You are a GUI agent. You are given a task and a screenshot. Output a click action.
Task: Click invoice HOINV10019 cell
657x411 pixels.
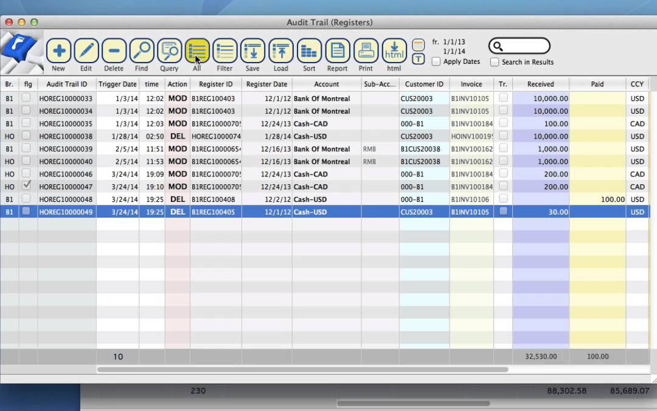click(x=471, y=136)
